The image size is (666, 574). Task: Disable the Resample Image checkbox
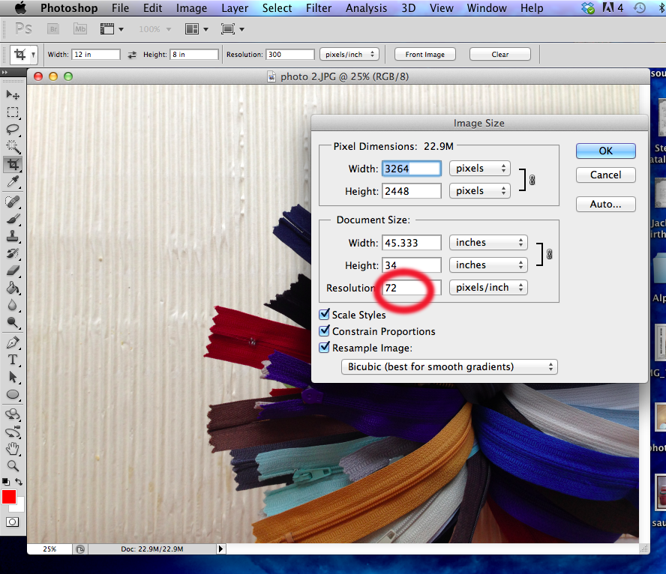325,348
